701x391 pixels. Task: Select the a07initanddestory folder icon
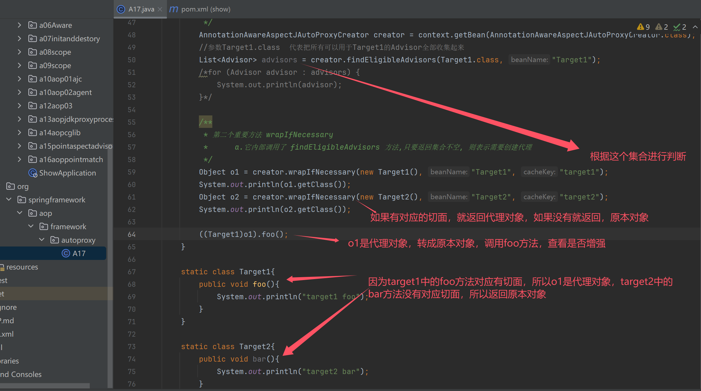32,38
